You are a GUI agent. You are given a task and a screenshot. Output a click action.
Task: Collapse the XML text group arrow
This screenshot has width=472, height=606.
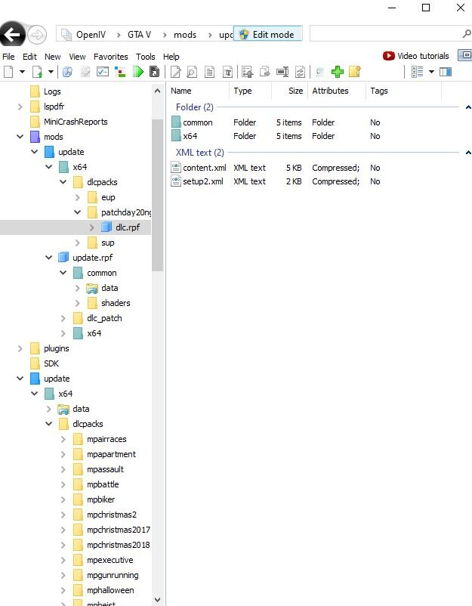coord(468,153)
